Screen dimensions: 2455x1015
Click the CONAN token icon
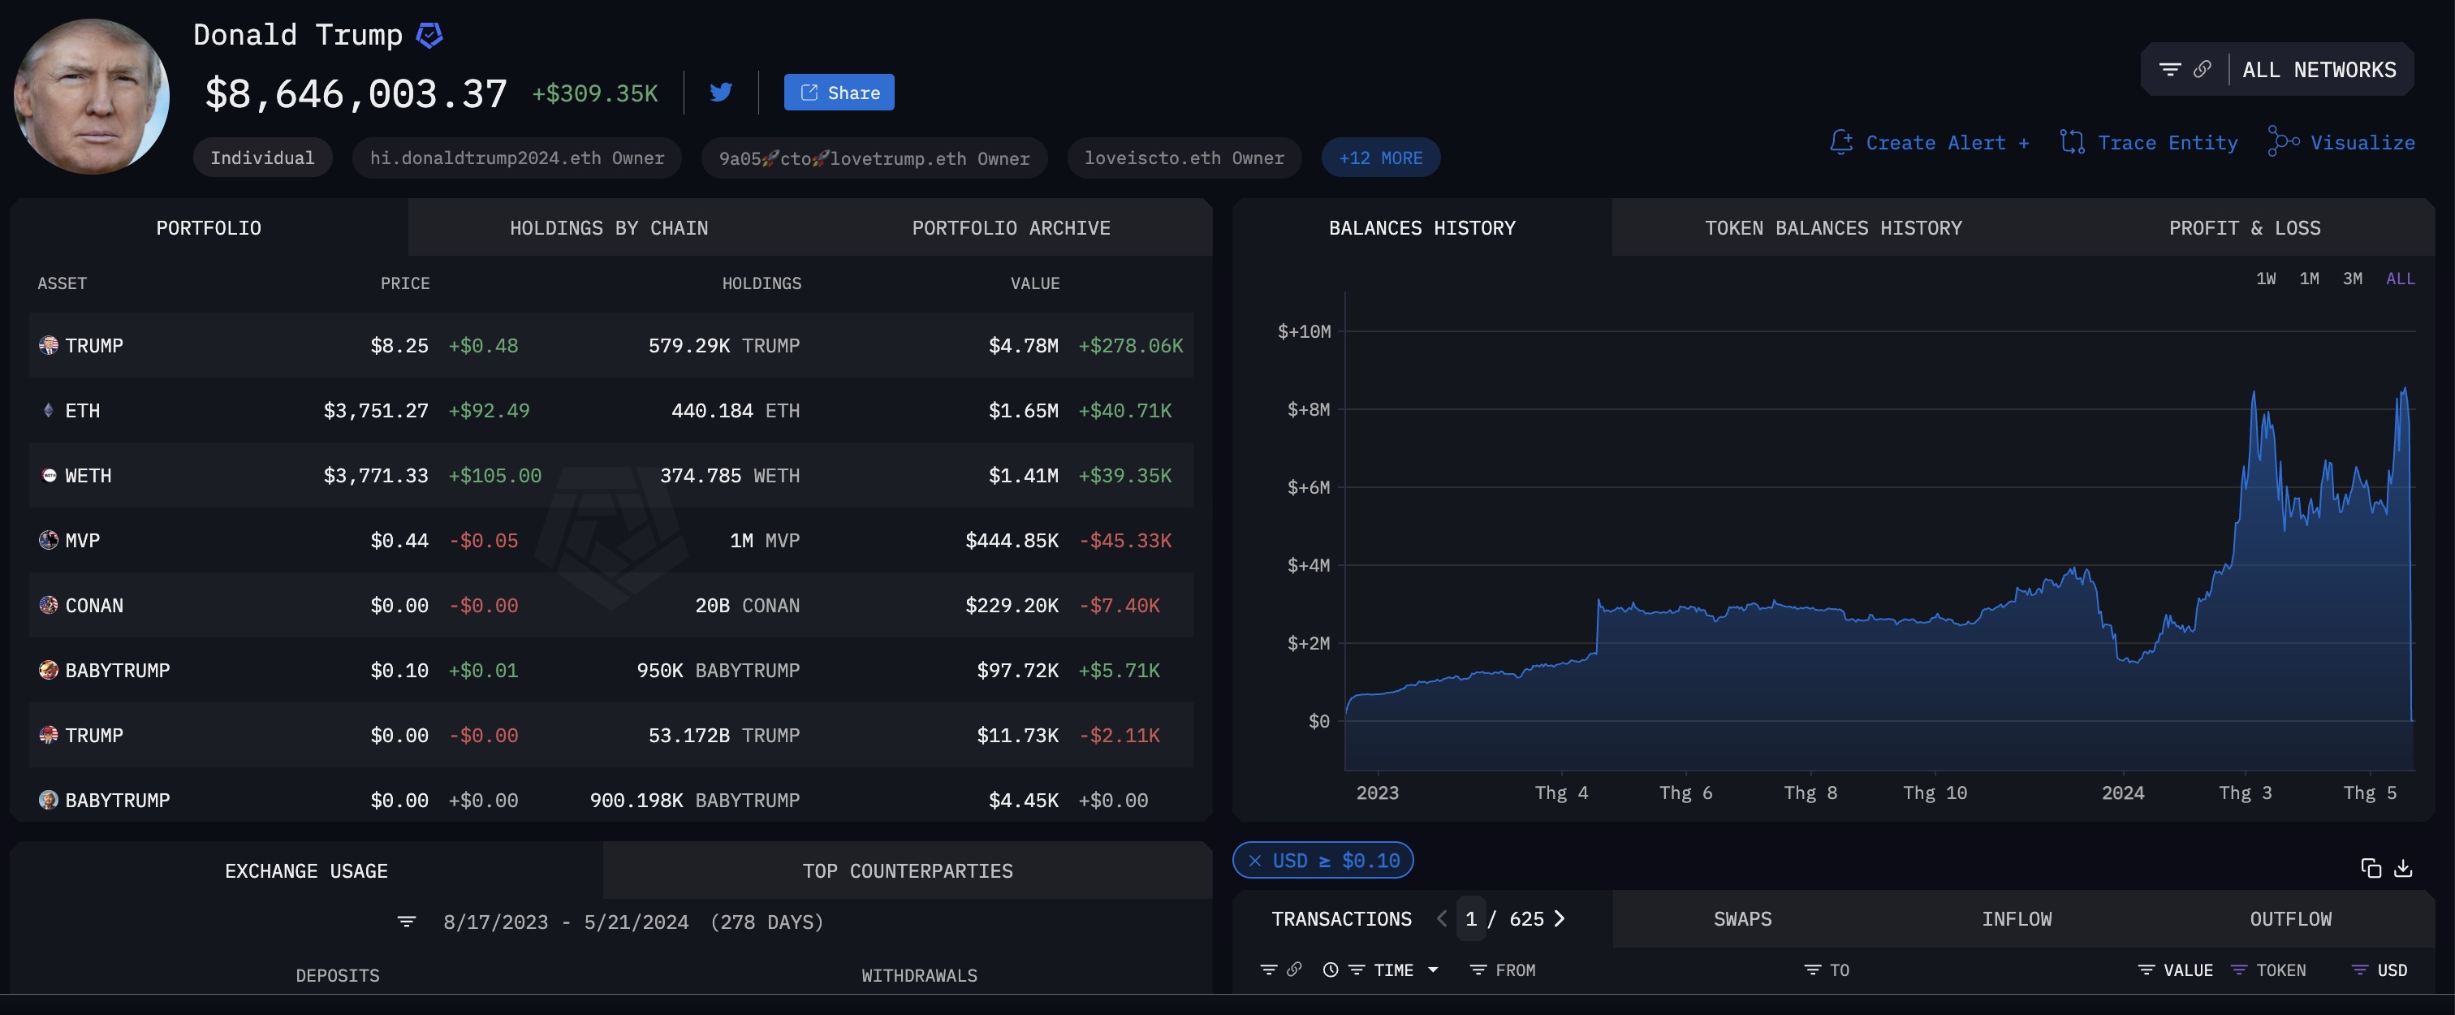click(x=49, y=604)
